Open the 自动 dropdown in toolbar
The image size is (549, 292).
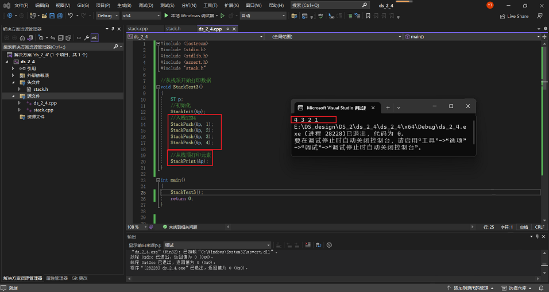tap(263, 16)
